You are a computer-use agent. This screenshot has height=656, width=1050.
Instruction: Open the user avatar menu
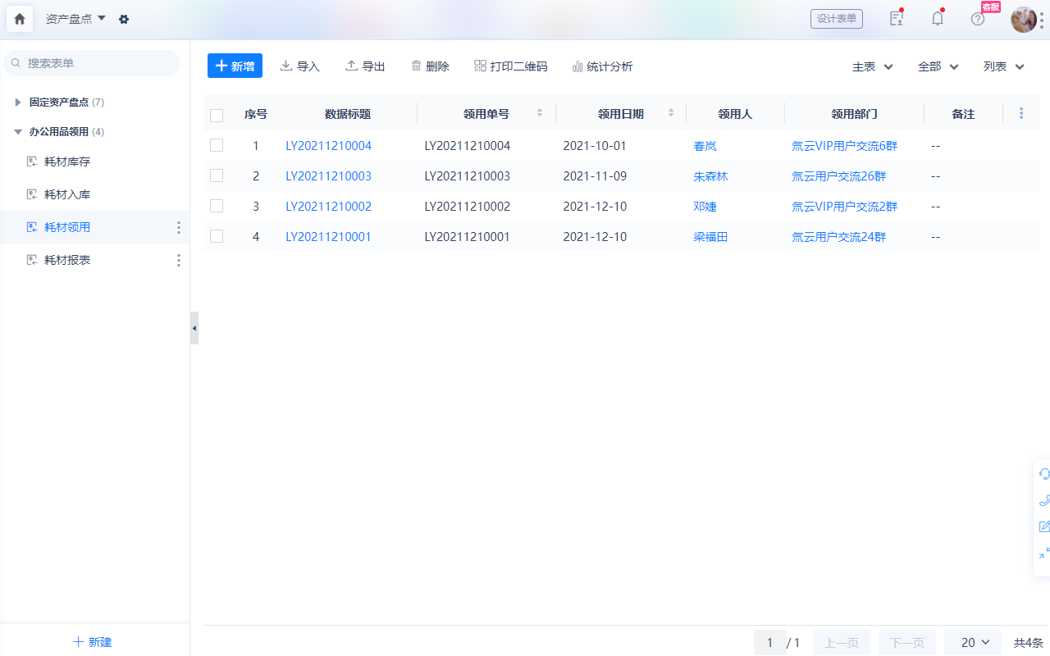coord(1023,19)
